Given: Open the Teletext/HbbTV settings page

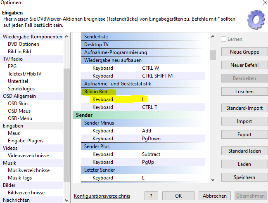Looking at the screenshot, I should click(24, 74).
